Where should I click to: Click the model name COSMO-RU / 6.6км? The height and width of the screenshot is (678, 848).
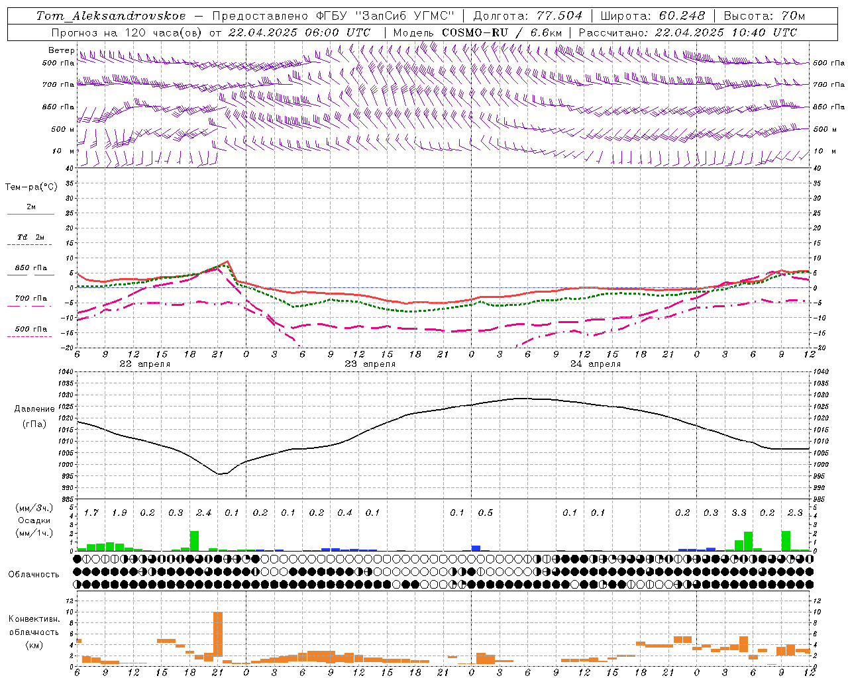[502, 32]
